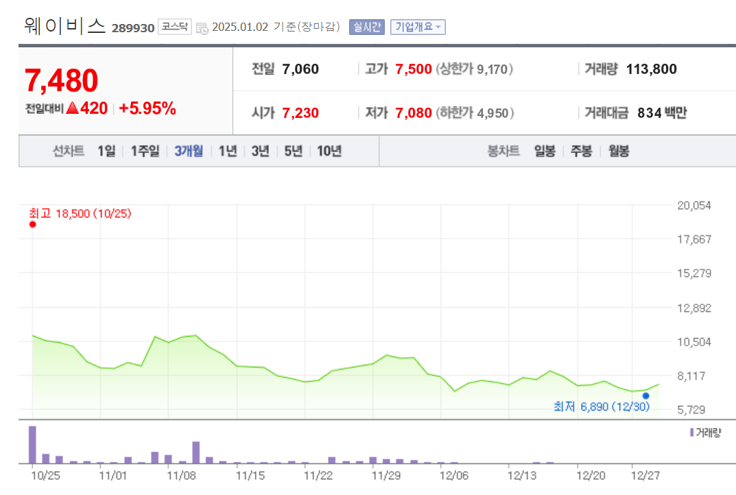This screenshot has height=495, width=736.
Task: Click the red up-arrow change icon
Action: [x=72, y=108]
